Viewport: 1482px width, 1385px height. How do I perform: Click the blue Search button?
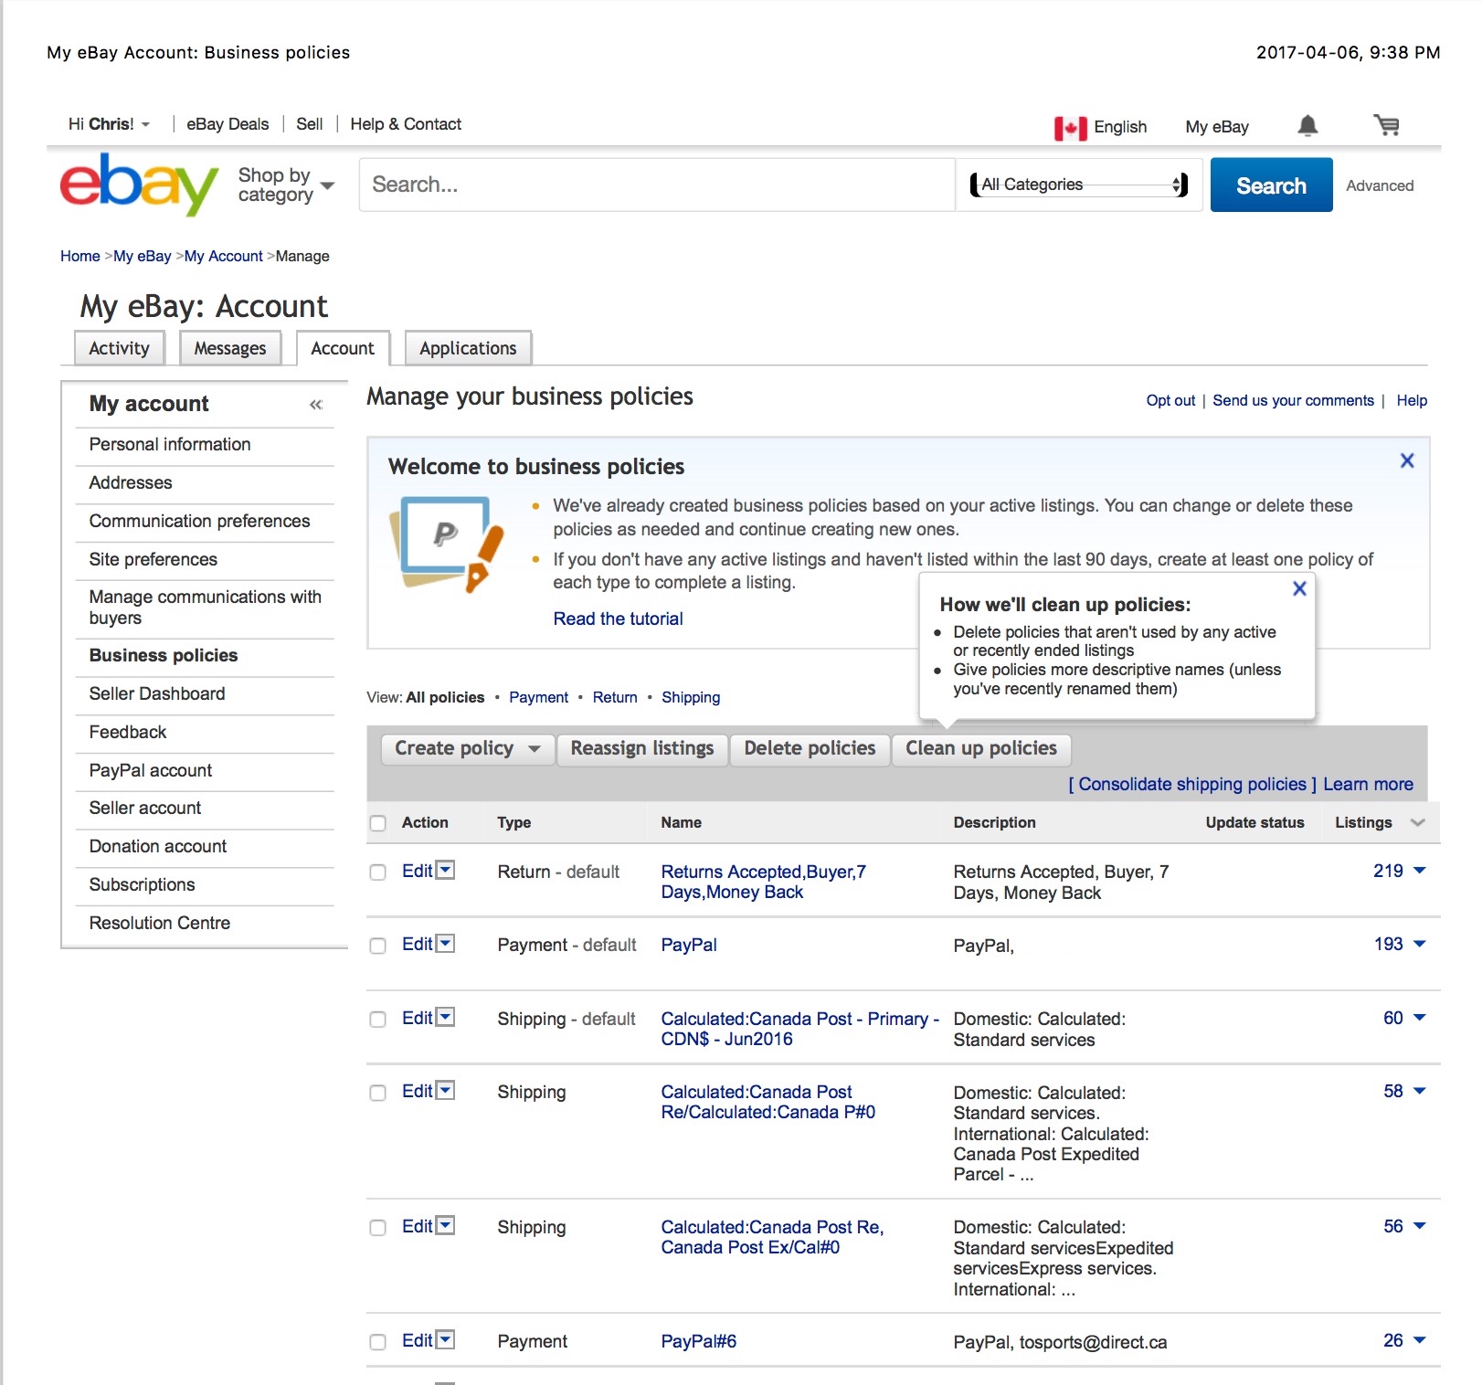[1271, 185]
